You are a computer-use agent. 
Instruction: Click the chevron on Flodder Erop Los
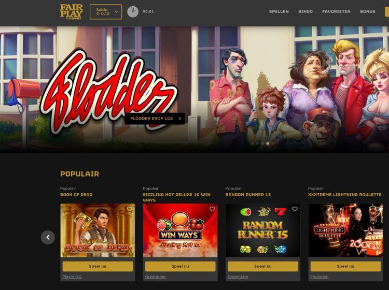point(180,119)
